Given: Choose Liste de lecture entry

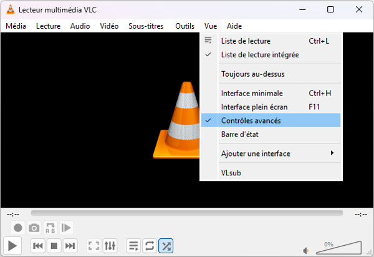Looking at the screenshot, I should [x=271, y=41].
